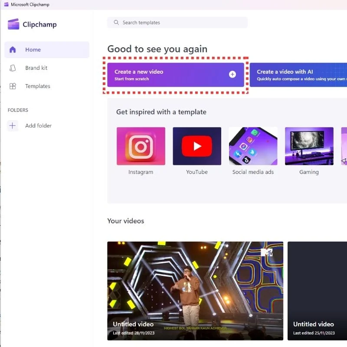Click the FOLDERS section heading

click(18, 110)
